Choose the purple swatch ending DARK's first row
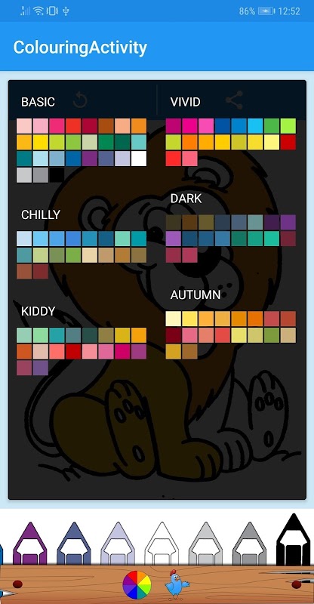 (x=288, y=222)
